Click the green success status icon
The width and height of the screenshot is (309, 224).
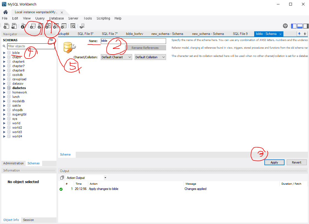pyautogui.click(x=61, y=189)
